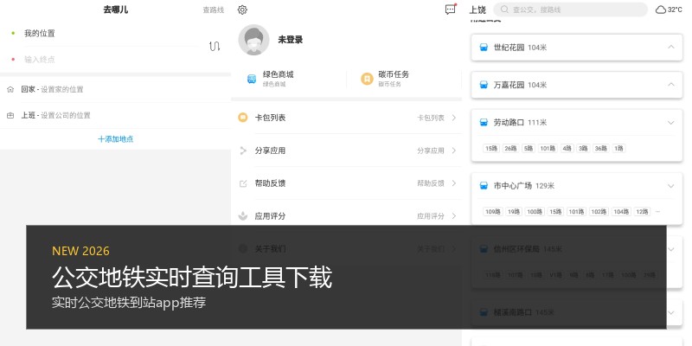Tap the 帮助反馈 edit icon
692x346 pixels.
point(243,183)
